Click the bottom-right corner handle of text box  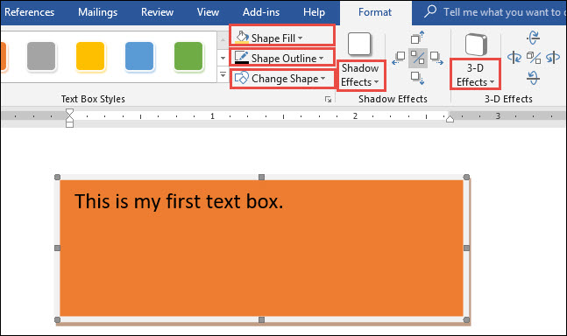coord(466,319)
